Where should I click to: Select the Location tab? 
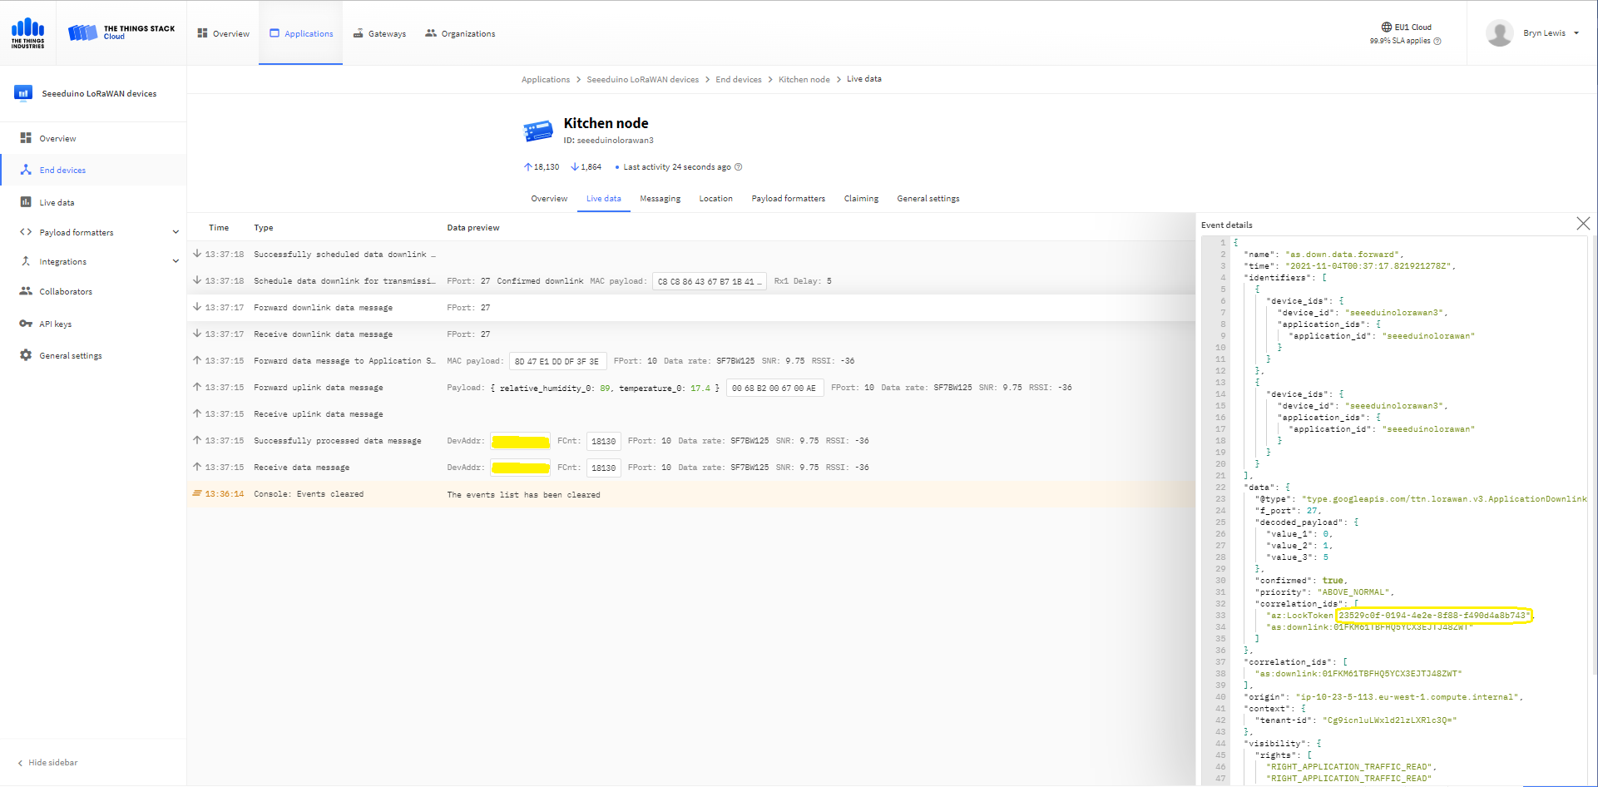tap(715, 199)
